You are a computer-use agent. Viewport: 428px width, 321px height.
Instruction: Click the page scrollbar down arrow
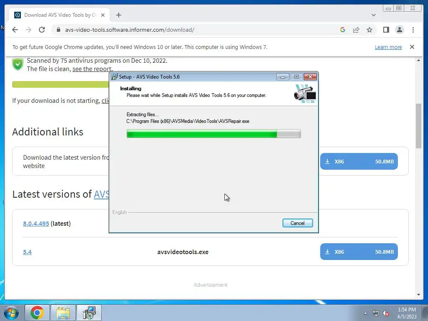pyautogui.click(x=418, y=295)
